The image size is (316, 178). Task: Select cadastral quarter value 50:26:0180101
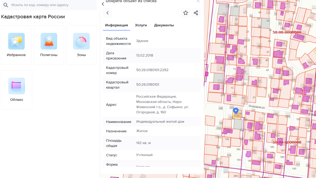coord(147,85)
